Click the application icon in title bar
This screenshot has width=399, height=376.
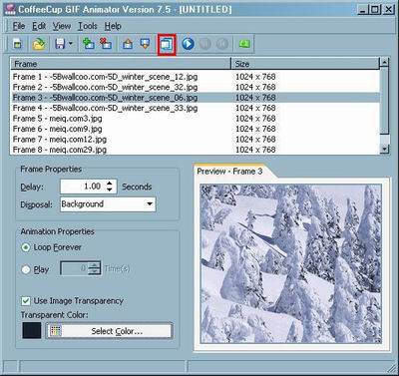coord(9,9)
